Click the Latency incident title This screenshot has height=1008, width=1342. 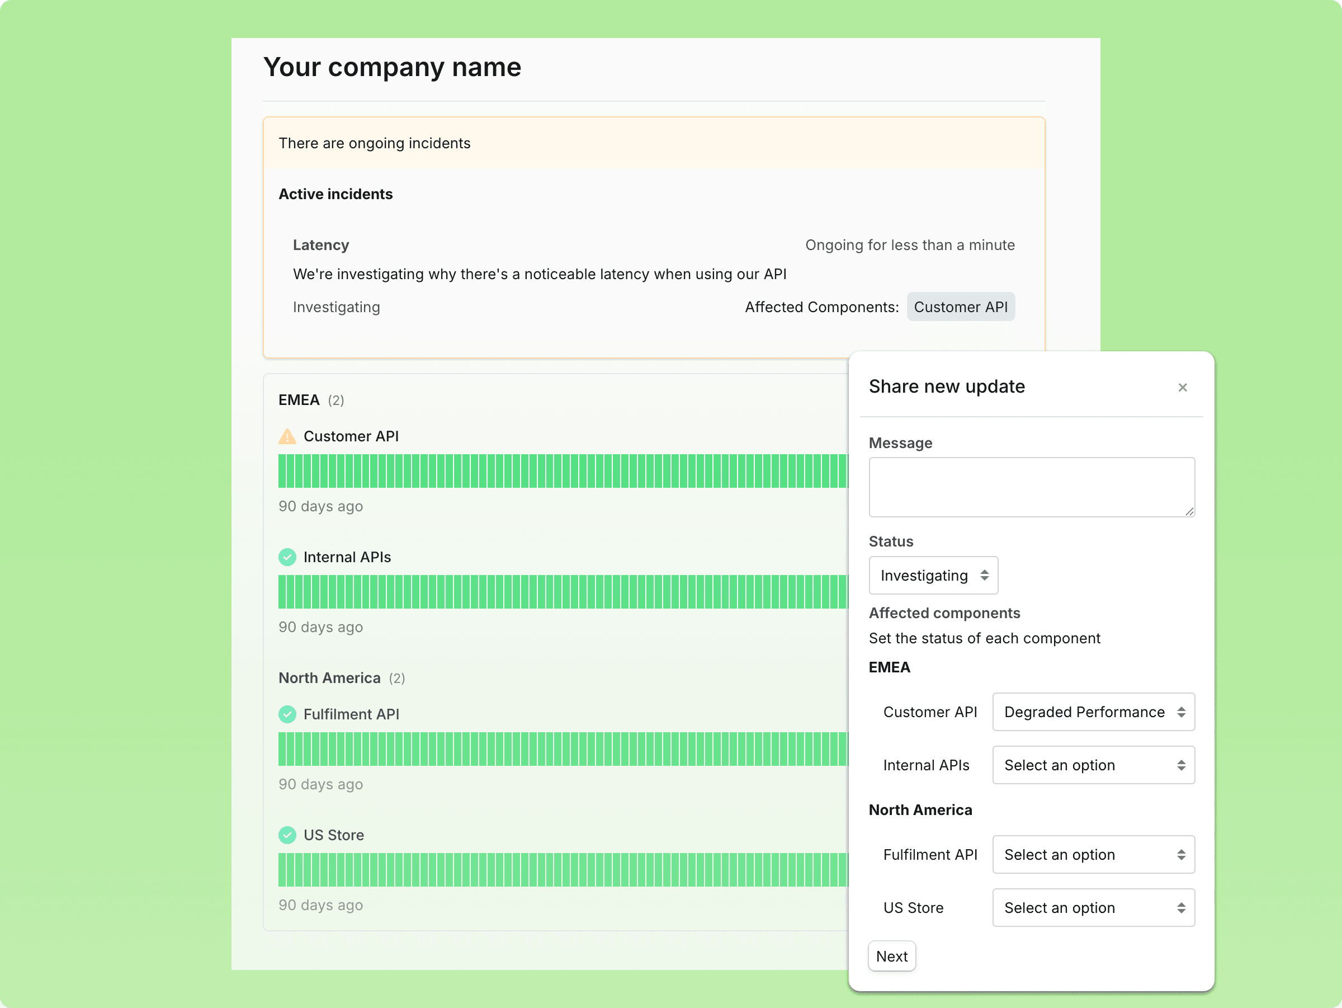point(321,244)
